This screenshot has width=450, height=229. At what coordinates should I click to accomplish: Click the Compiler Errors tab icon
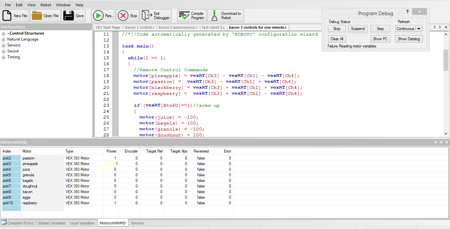pos(4,223)
